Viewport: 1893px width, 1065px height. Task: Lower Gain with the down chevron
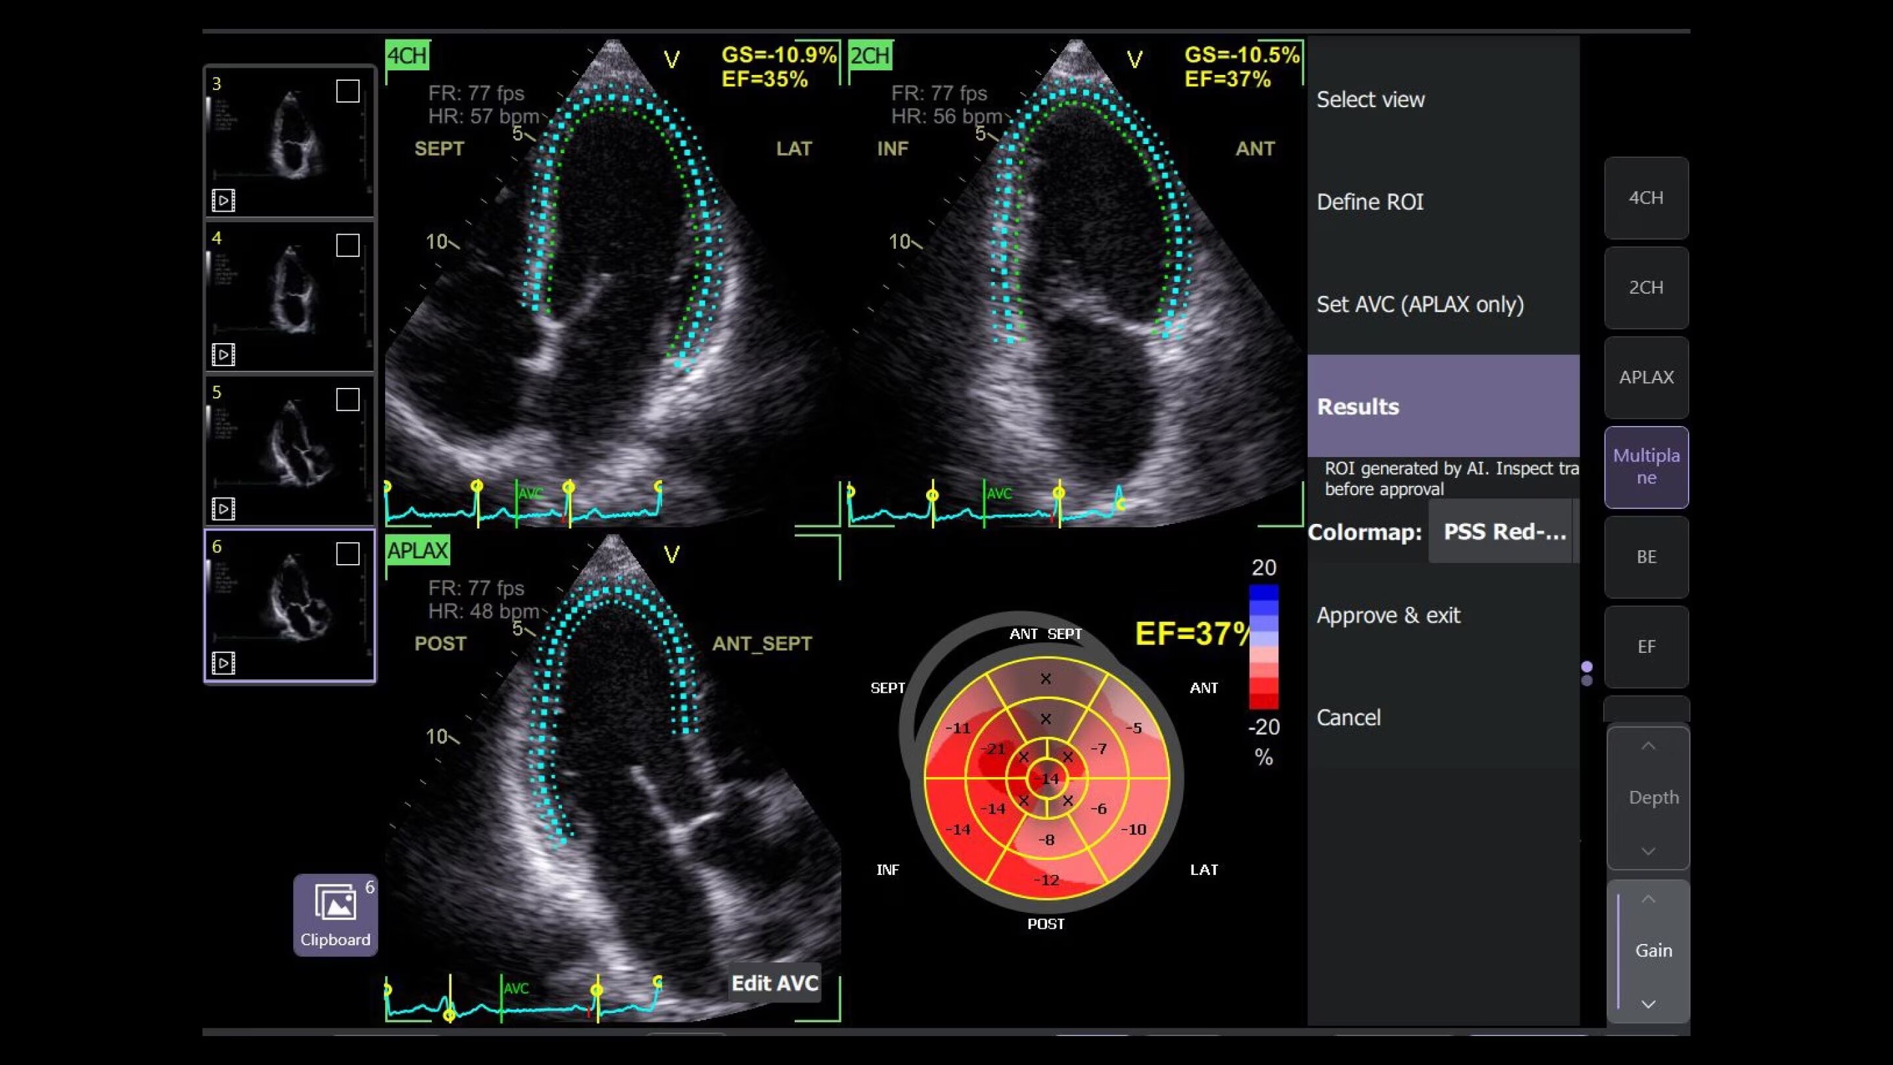click(x=1648, y=1004)
